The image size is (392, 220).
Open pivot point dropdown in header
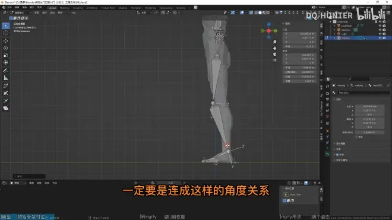tap(157, 12)
